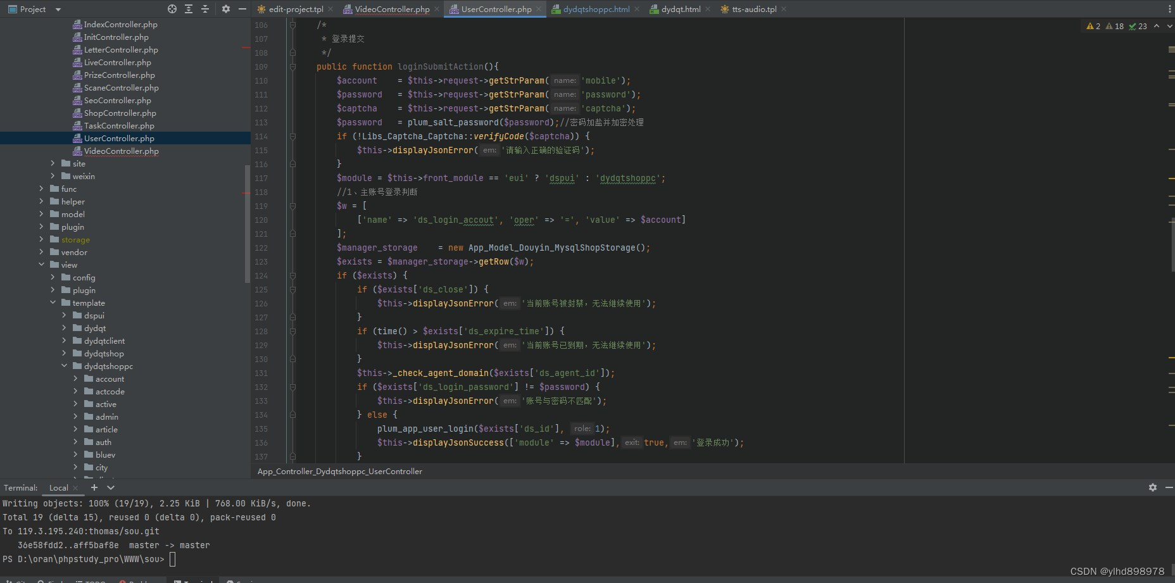
Task: Expand the model folder
Action: [41, 214]
